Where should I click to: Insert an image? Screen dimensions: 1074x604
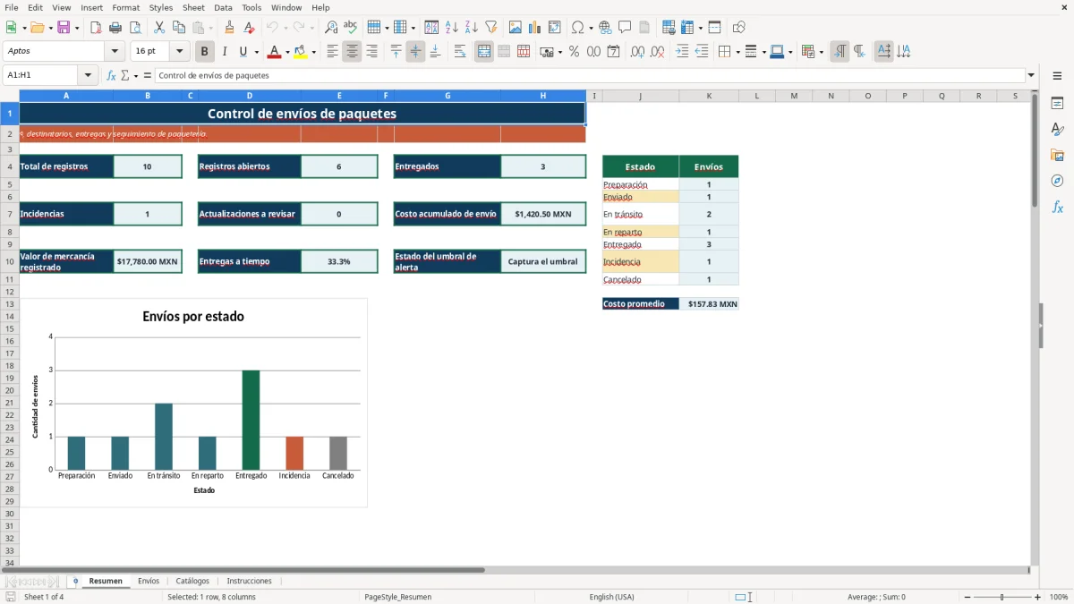point(516,28)
